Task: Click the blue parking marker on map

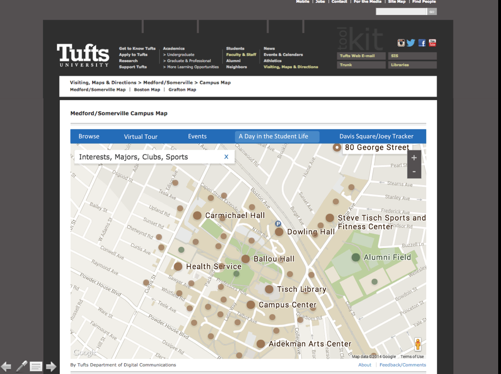Action: 278,224
